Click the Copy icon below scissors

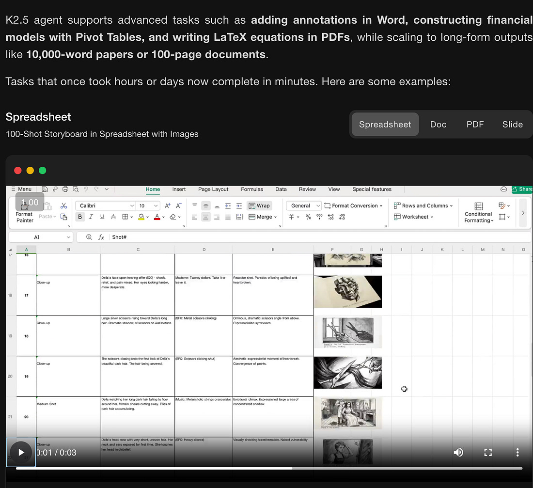(x=63, y=217)
